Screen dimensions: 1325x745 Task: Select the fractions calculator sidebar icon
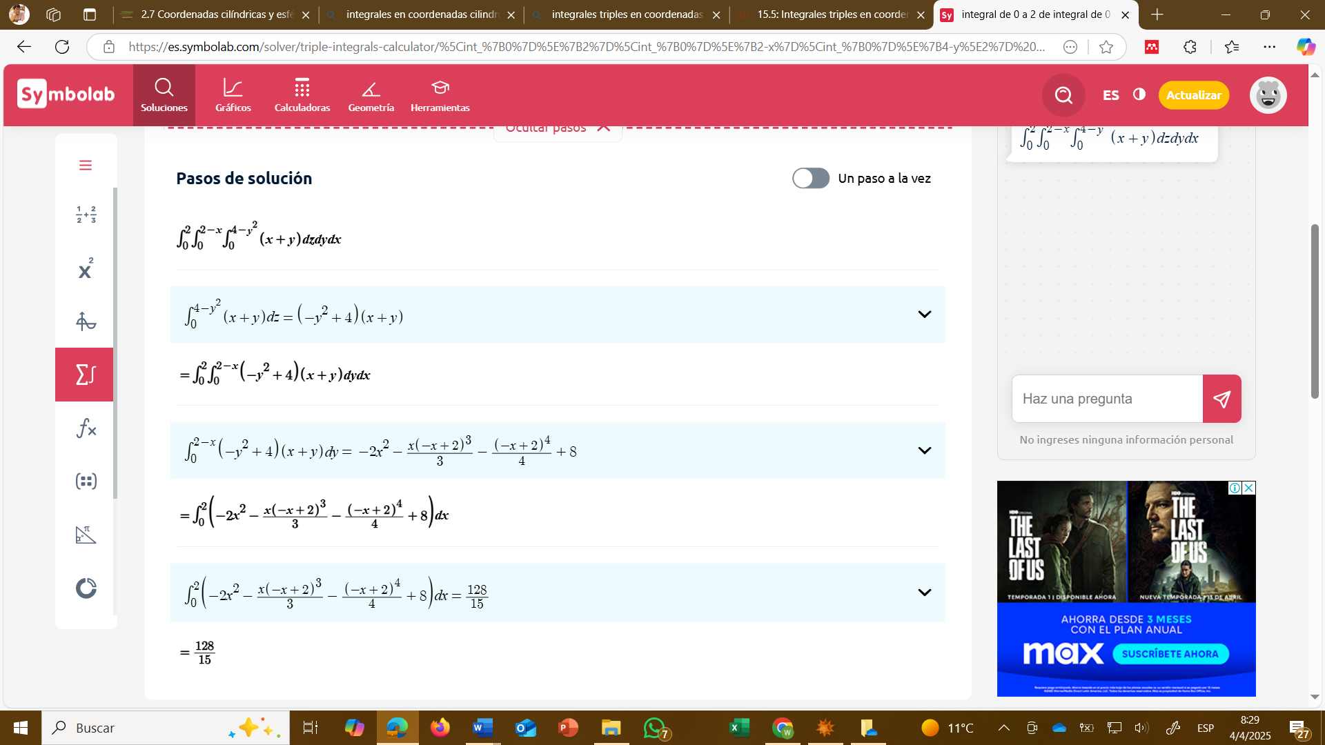(x=86, y=215)
